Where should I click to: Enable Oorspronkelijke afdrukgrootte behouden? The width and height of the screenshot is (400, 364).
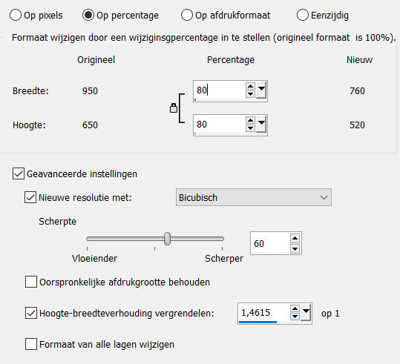point(31,282)
